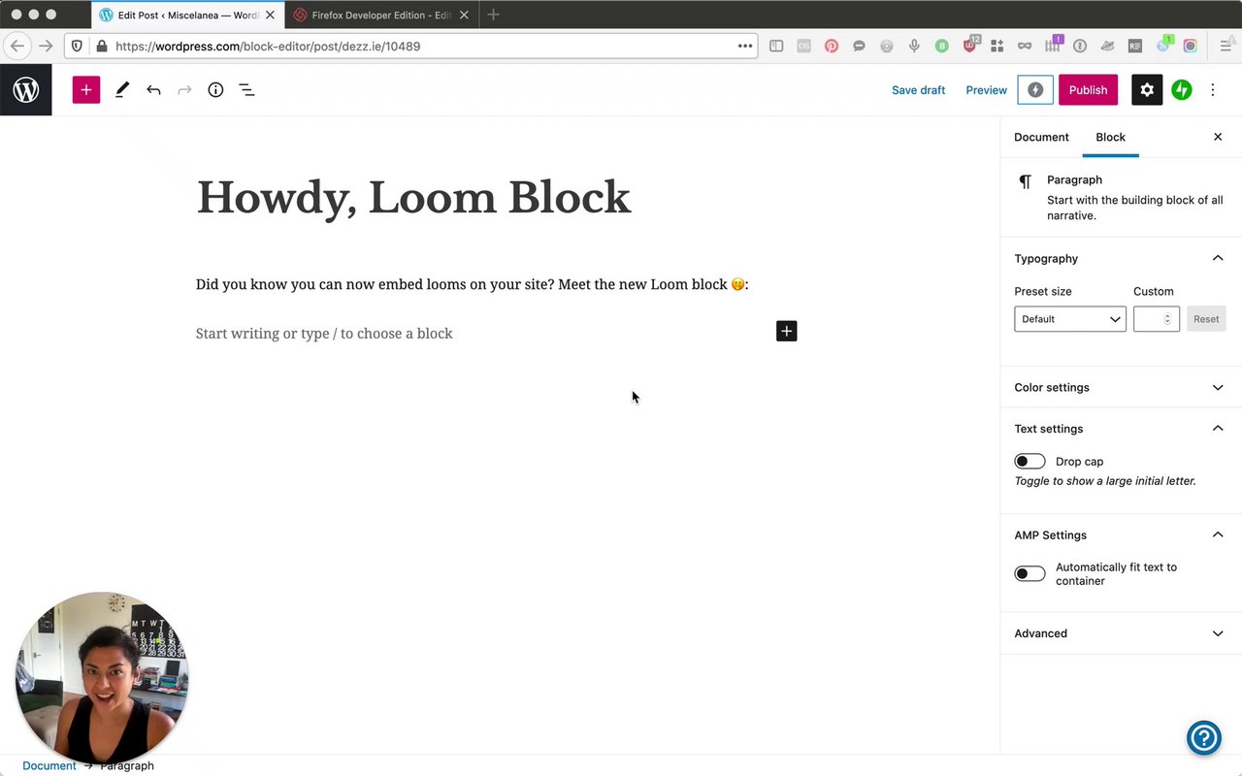Screen dimensions: 1242x776
Task: Click the inline add block plus icon
Action: [x=786, y=332]
